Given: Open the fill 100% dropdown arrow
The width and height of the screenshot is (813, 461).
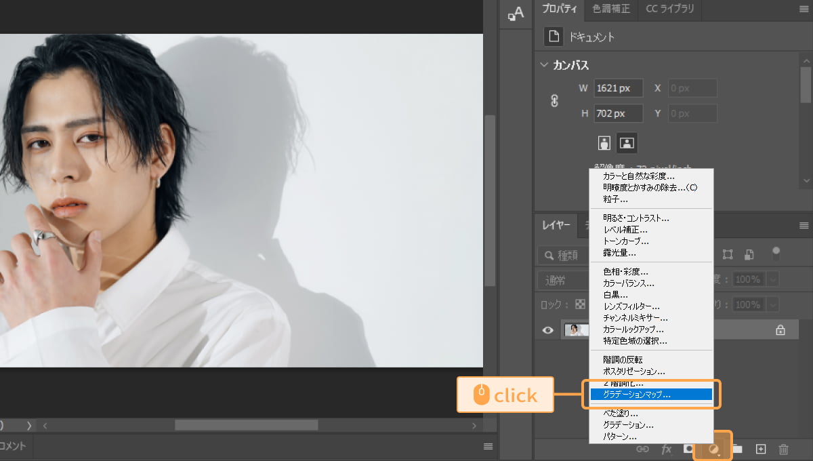Looking at the screenshot, I should coord(772,305).
